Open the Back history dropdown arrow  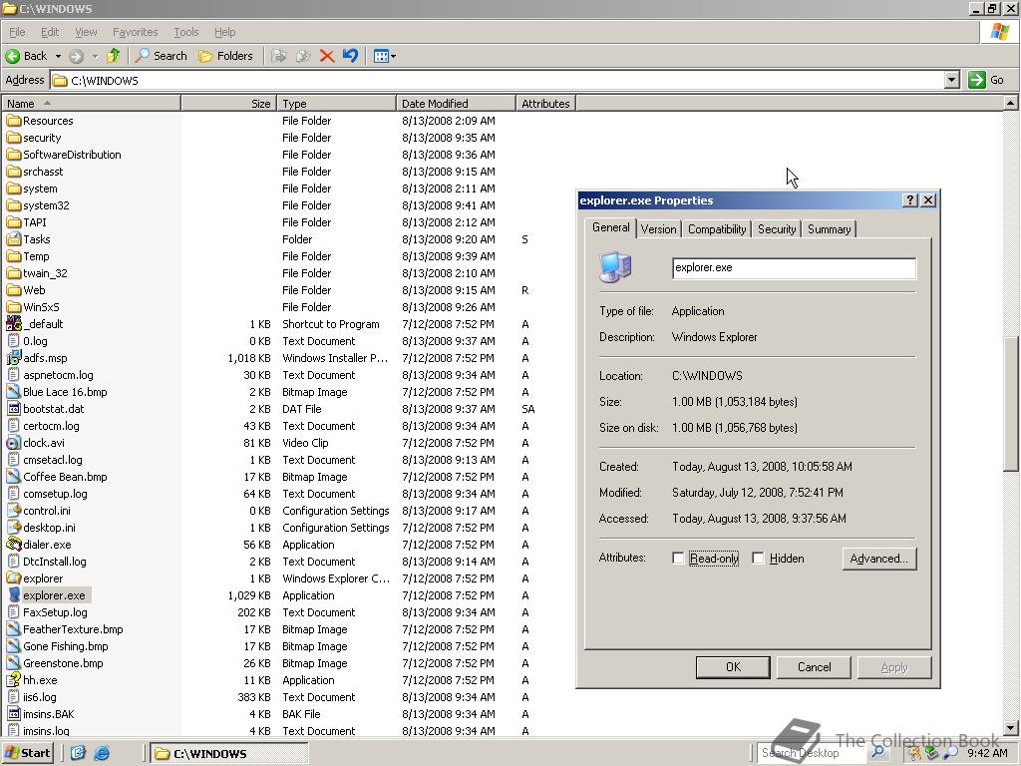click(58, 56)
